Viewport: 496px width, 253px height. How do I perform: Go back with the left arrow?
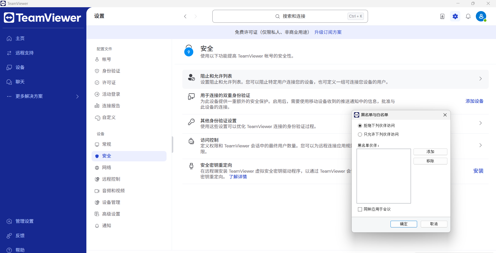[x=185, y=17]
